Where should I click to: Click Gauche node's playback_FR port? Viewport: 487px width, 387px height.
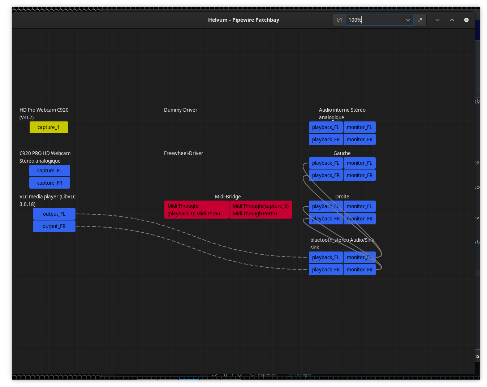click(326, 175)
